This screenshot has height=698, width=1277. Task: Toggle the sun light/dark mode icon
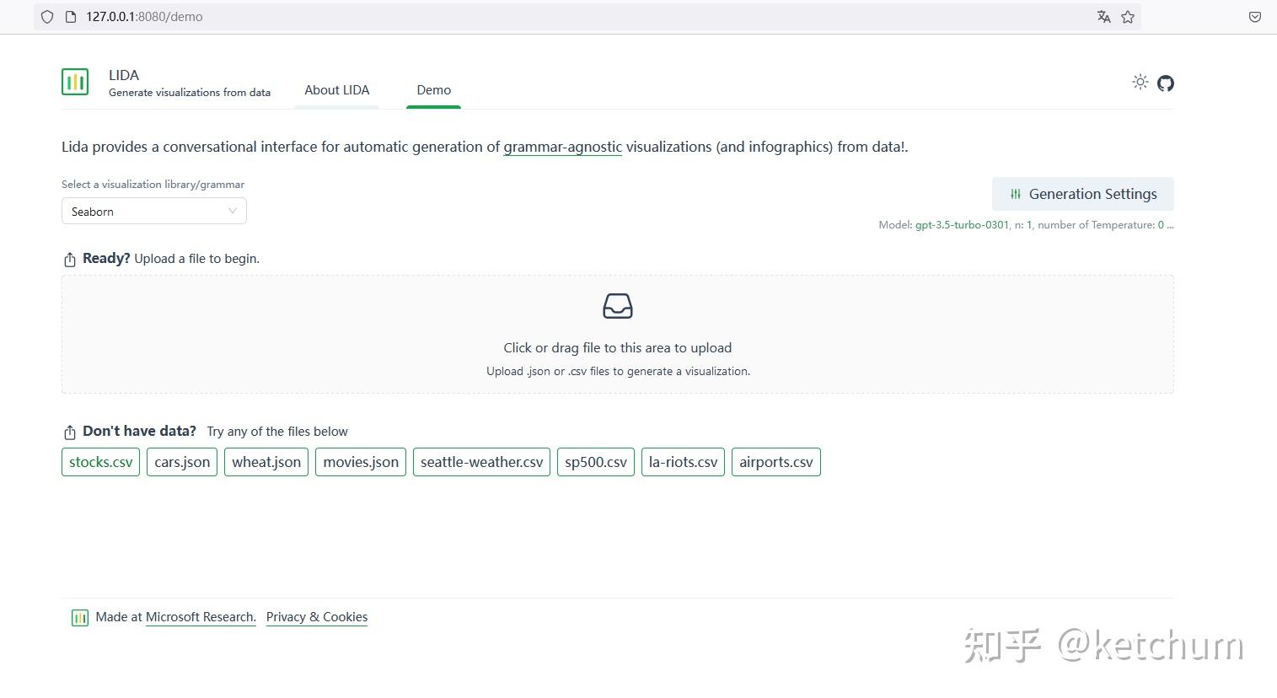[x=1140, y=82]
